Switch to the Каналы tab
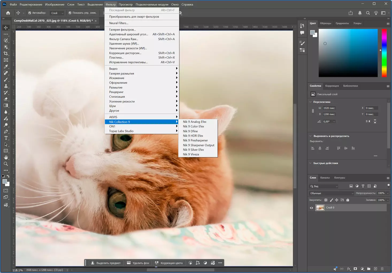The width and height of the screenshot is (392, 273). pyautogui.click(x=325, y=178)
